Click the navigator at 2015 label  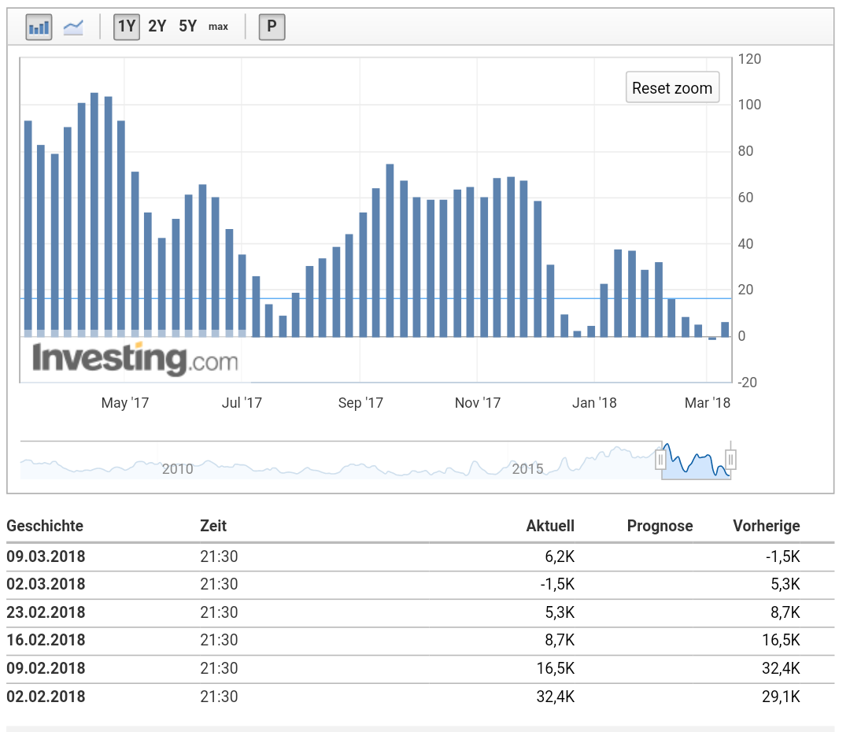coord(527,469)
